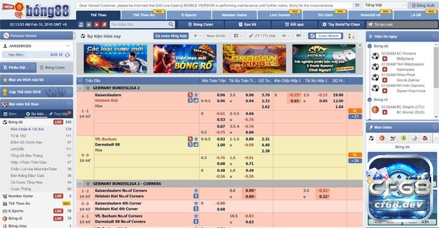Switch to the Live Casino tab
439x228 pixels.
(x=280, y=15)
